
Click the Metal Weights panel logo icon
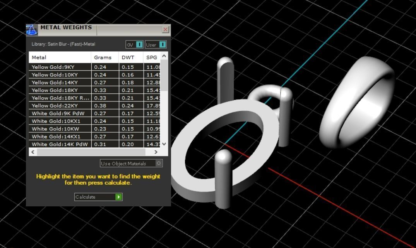point(32,30)
